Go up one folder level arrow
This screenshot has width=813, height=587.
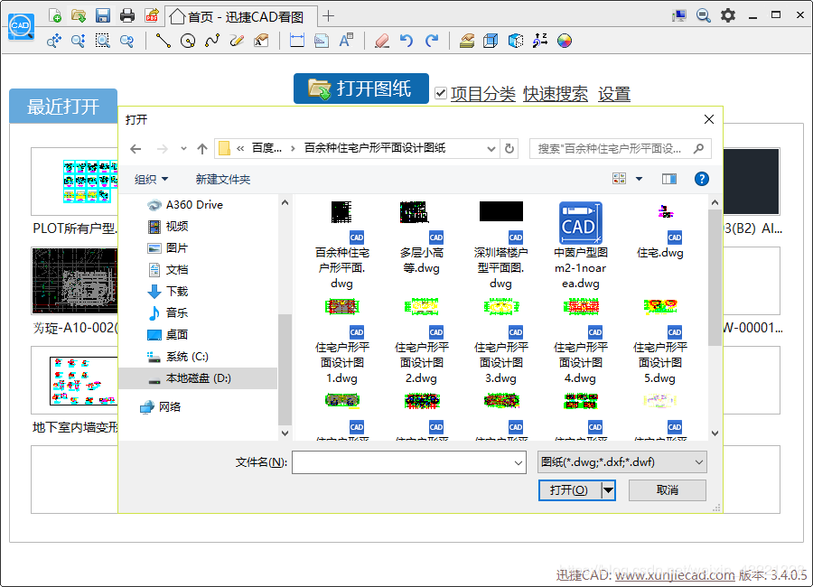point(202,149)
